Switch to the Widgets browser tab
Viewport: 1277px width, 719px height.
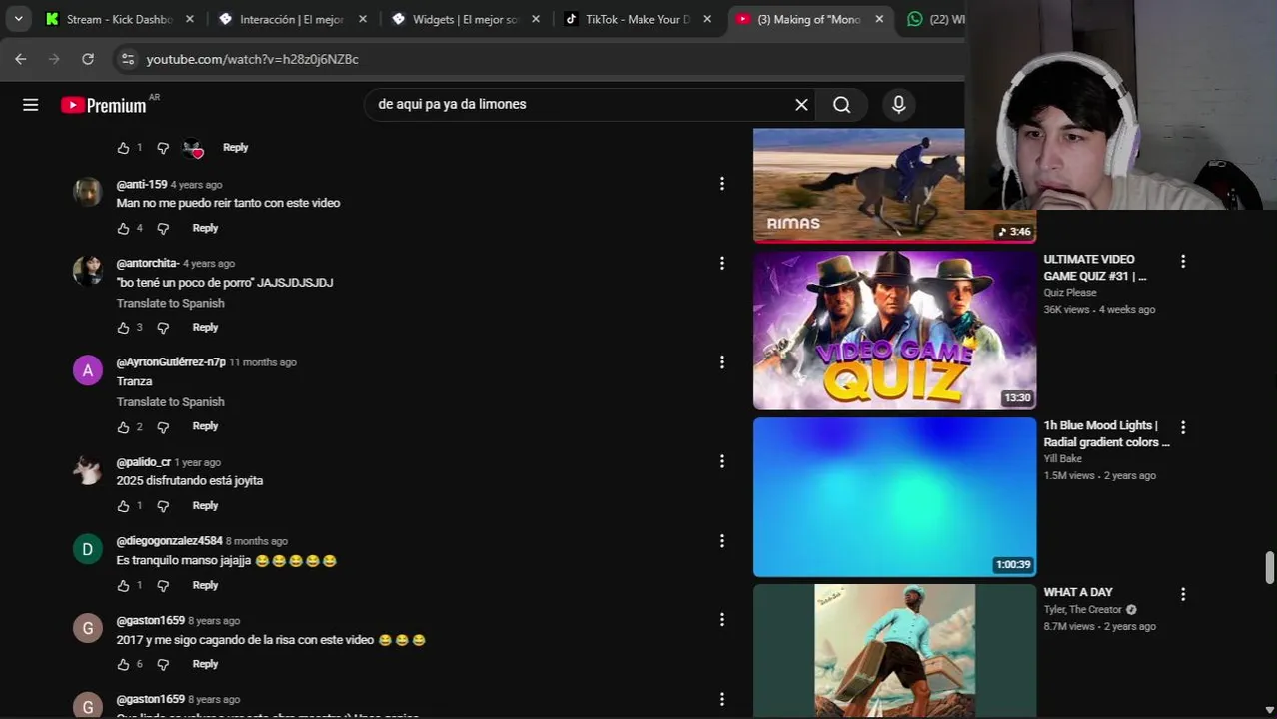point(465,19)
